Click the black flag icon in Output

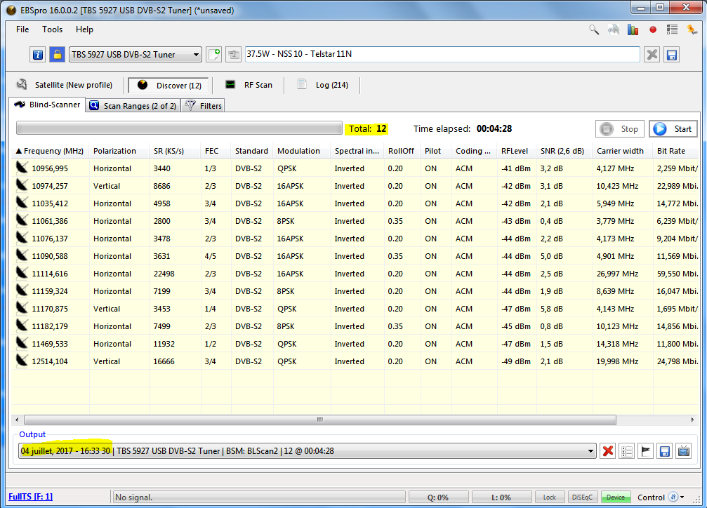point(646,451)
